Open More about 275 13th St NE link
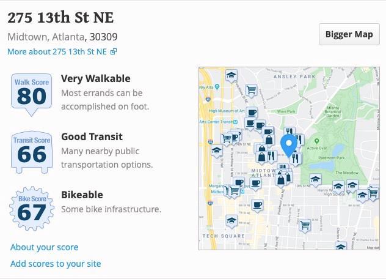The width and height of the screenshot is (386, 279). click(57, 51)
